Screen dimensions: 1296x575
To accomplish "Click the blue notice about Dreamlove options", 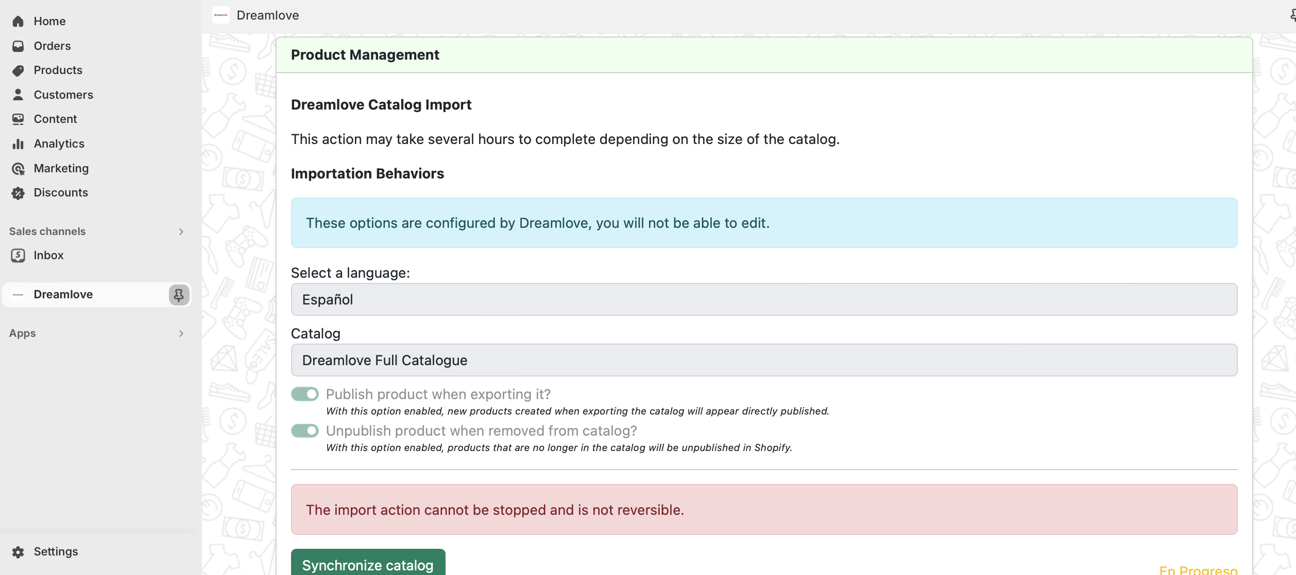I will [x=764, y=223].
